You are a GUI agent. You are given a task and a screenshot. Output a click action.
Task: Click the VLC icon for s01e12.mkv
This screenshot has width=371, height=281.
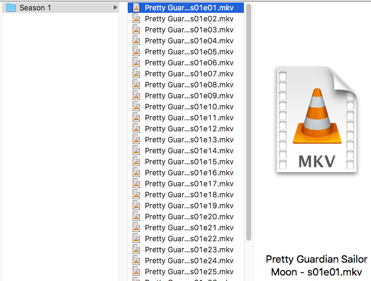point(136,129)
